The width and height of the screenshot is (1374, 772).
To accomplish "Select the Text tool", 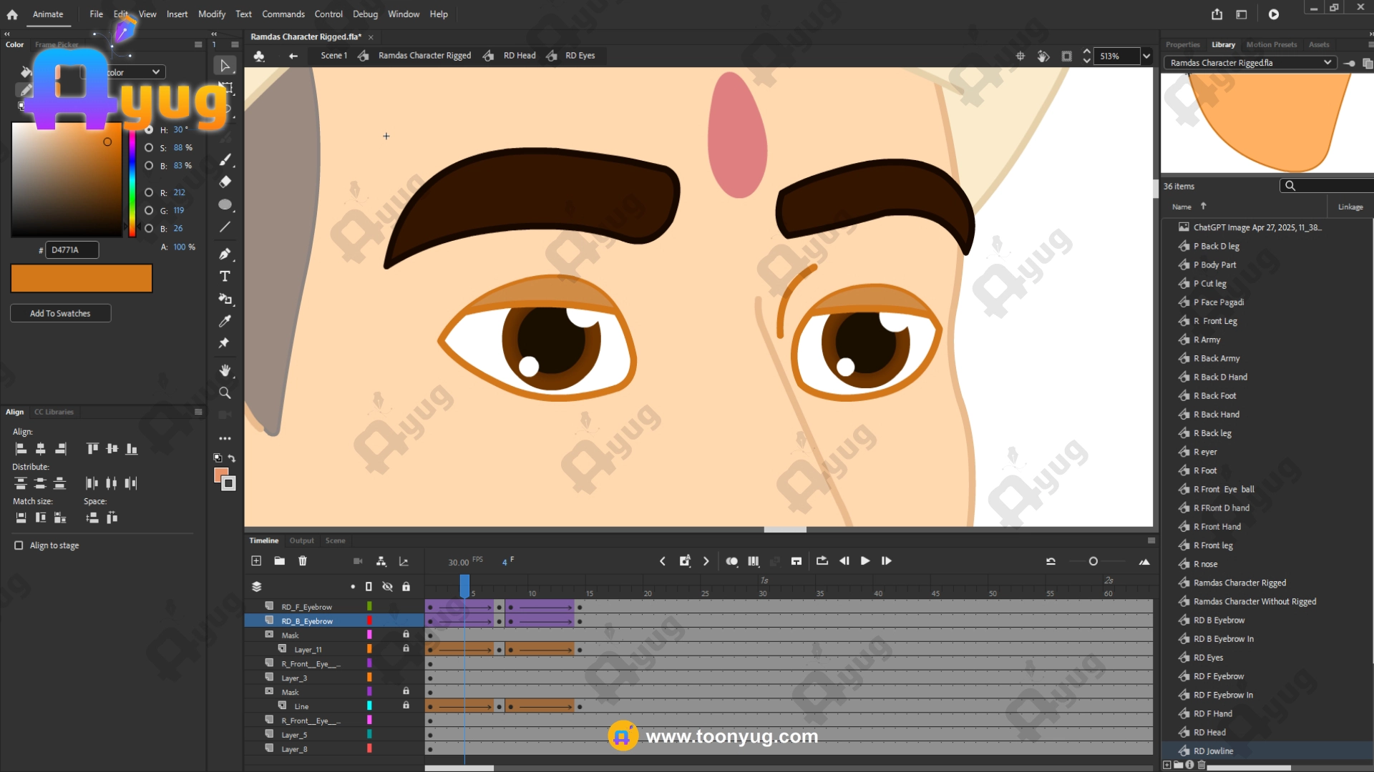I will (x=225, y=277).
